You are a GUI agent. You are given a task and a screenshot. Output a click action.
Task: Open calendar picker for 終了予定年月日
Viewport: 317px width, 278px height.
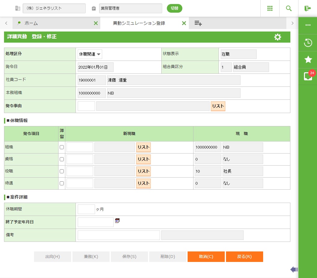click(x=117, y=221)
